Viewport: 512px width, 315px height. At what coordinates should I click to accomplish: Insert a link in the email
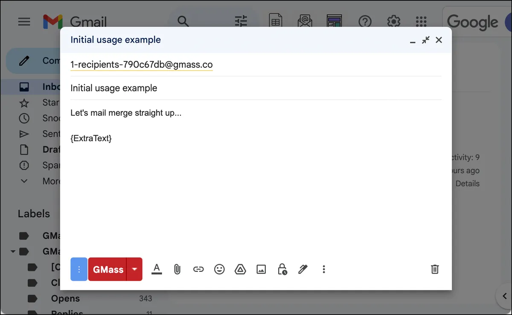(198, 269)
